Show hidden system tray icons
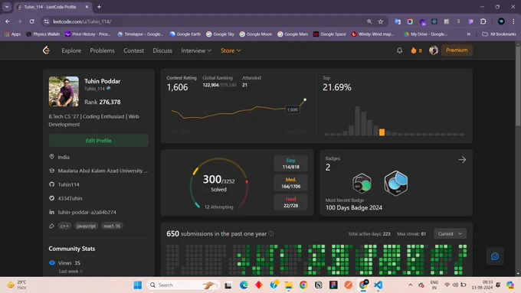This screenshot has height=293, width=521. (x=411, y=285)
